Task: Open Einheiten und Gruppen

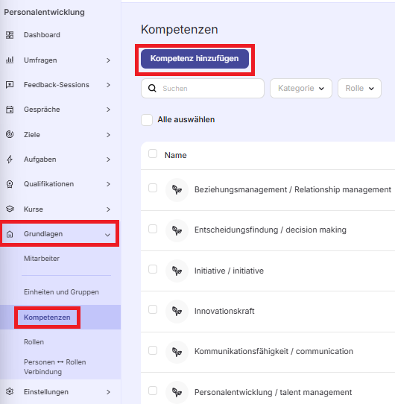Action: click(61, 292)
